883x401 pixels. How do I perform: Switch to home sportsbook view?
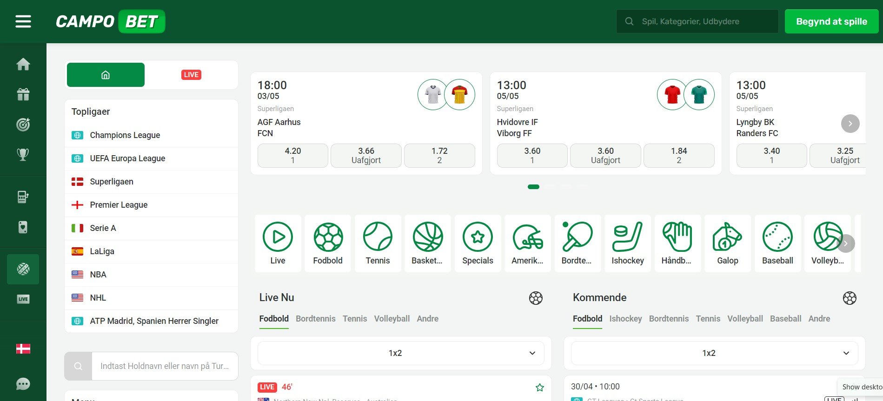point(106,75)
